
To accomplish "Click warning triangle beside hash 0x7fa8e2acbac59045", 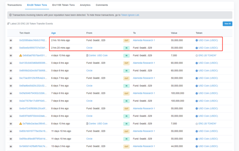I will pos(21,124).
